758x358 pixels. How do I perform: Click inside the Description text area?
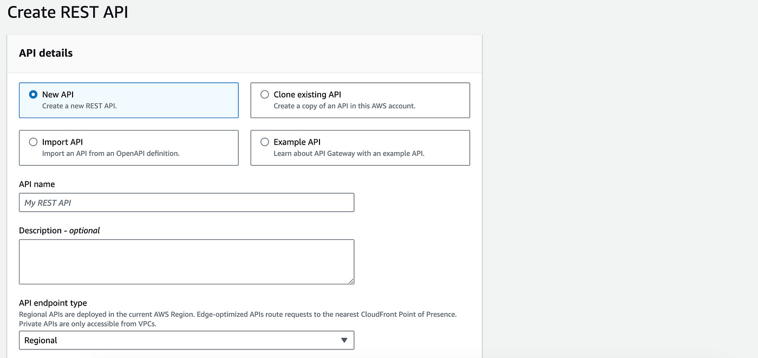click(x=186, y=262)
